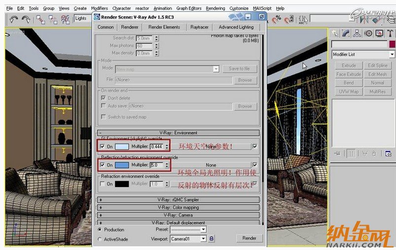Switch to the Render Elements tab
The image size is (396, 250).
(164, 27)
